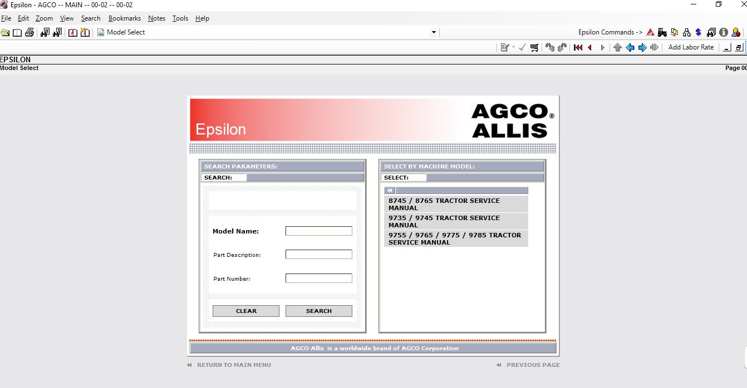
Task: Open the Help menu
Action: click(202, 18)
